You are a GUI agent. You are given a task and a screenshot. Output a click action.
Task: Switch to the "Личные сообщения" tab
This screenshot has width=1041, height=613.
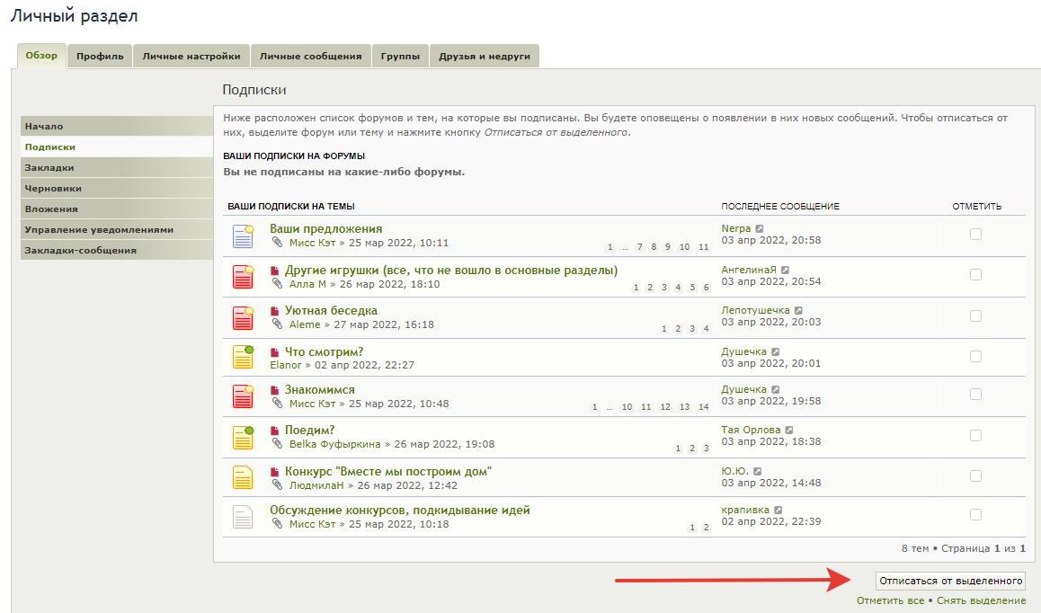[310, 56]
